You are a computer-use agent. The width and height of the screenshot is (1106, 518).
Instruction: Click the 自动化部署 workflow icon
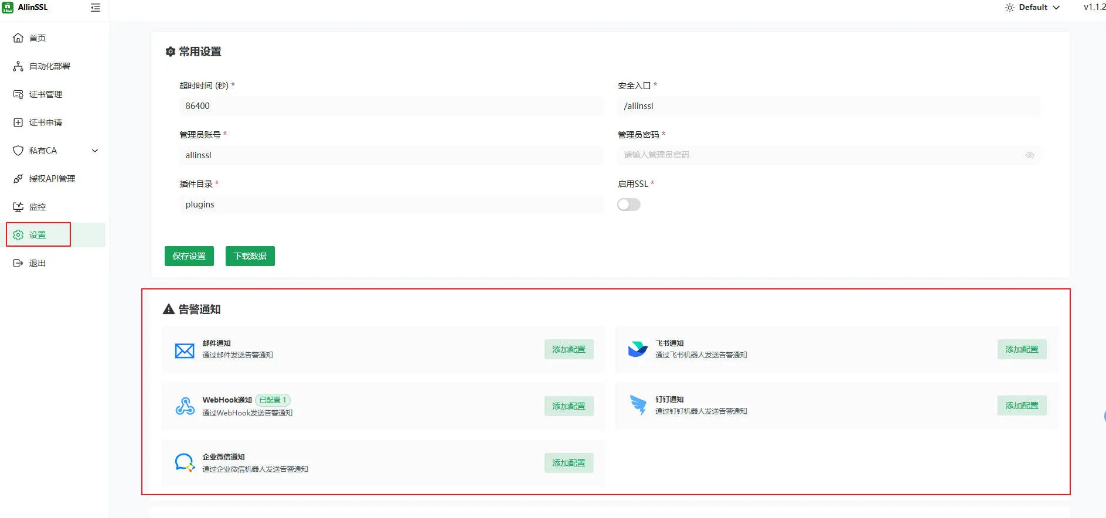(18, 66)
